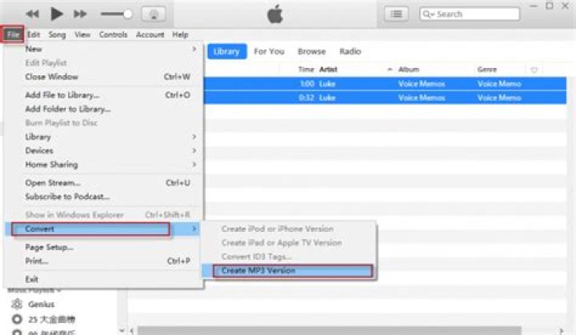Switch to the Radio tab
The image size is (576, 335).
[350, 51]
